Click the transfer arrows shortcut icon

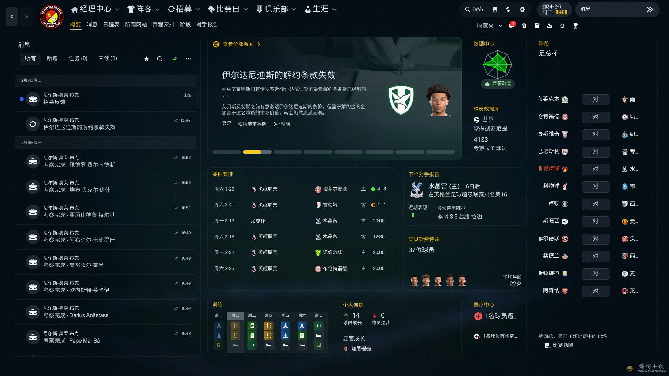562,26
